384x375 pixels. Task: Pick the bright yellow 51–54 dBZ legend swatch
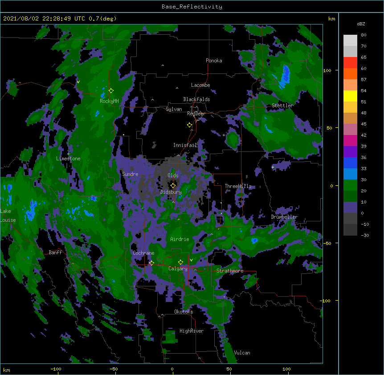click(350, 96)
